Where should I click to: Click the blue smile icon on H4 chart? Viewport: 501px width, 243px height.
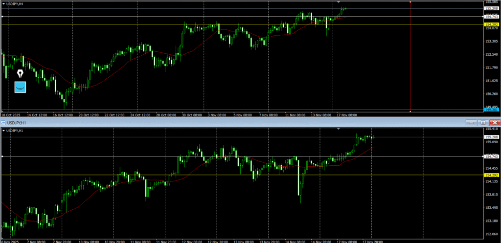20,87
